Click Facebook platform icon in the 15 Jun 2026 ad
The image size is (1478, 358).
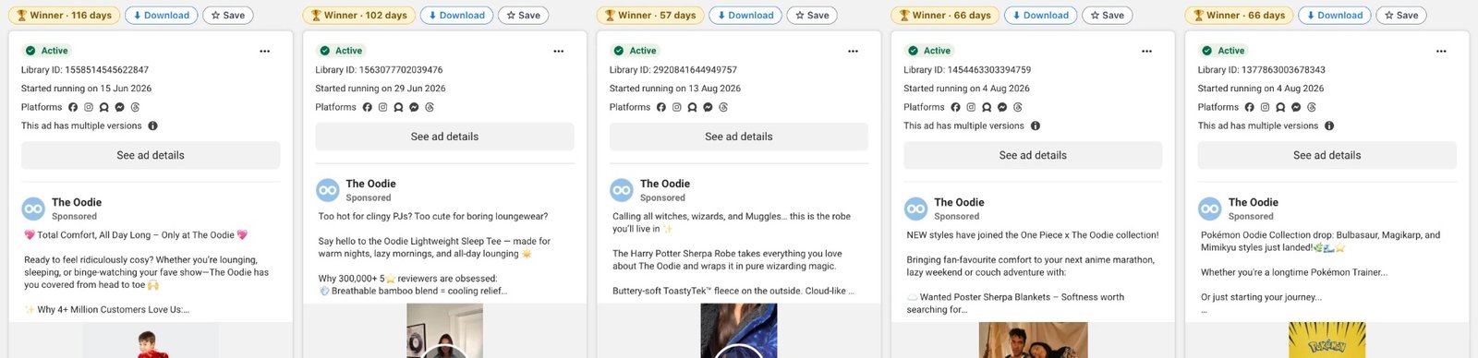pos(73,107)
